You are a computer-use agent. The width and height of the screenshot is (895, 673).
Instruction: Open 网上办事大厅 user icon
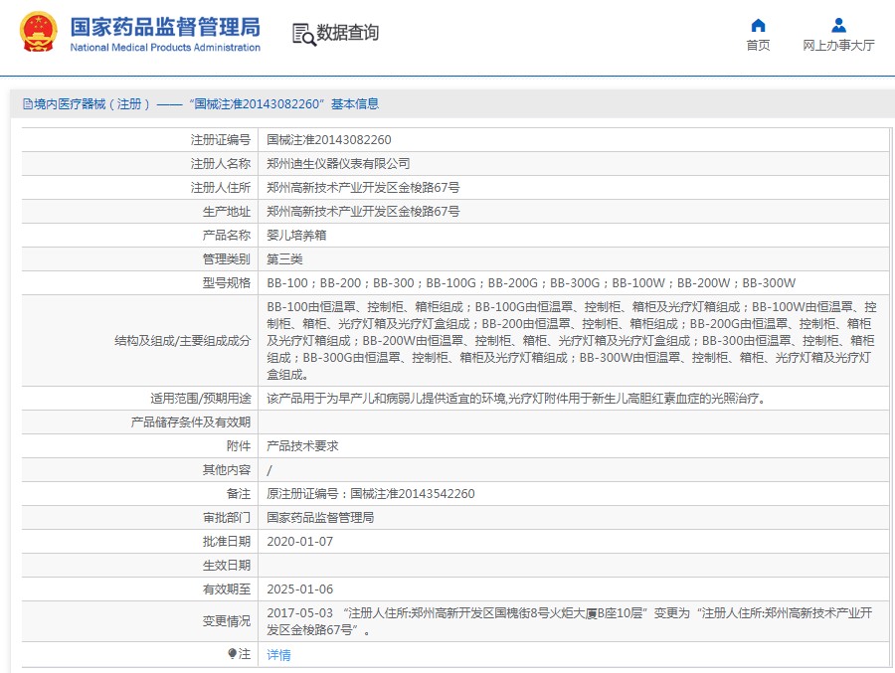click(838, 25)
